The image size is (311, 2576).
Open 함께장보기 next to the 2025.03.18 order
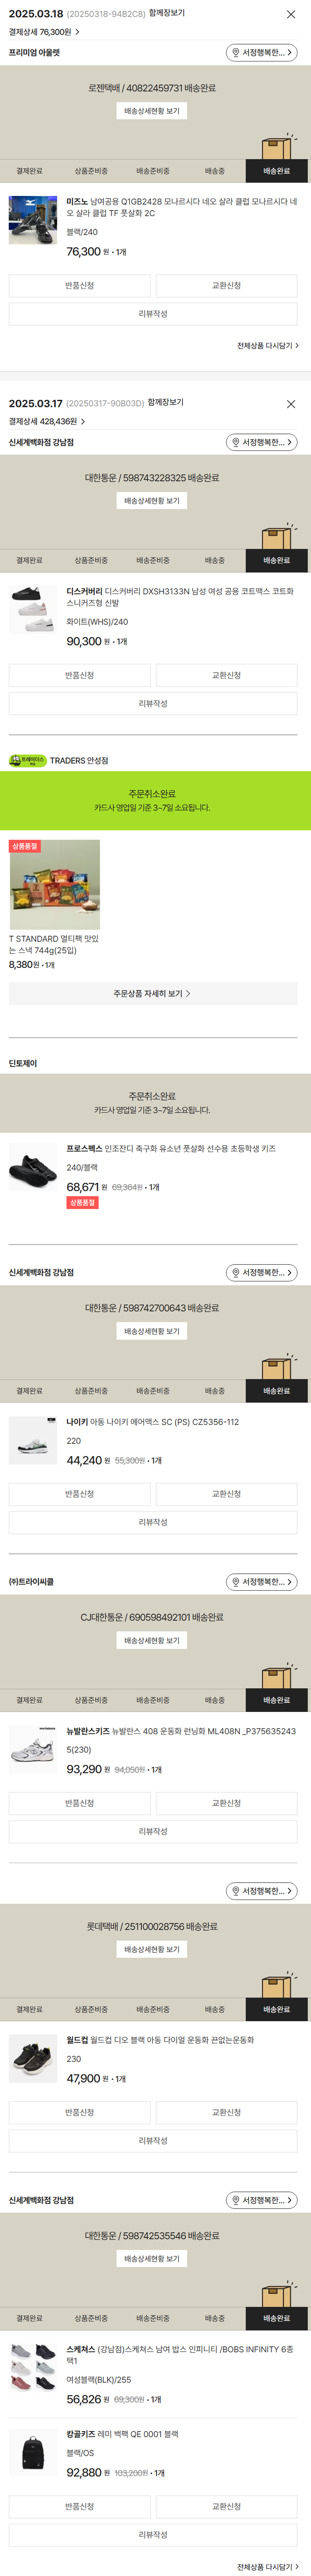coord(167,13)
